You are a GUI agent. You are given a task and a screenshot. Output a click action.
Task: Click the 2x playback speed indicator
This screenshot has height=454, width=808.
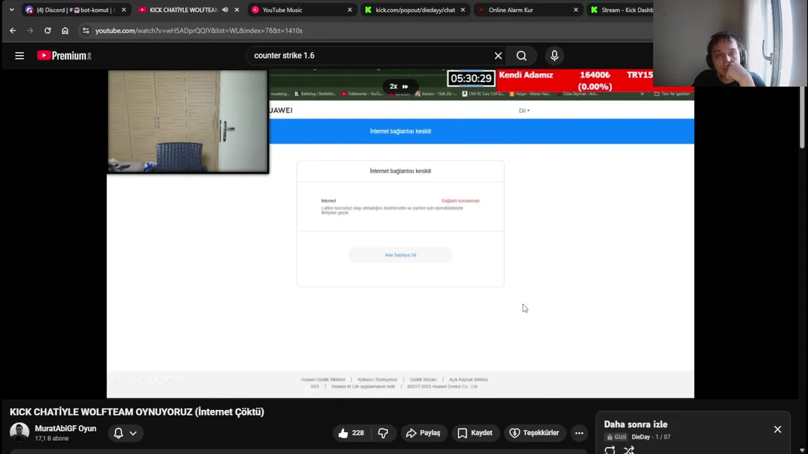[399, 86]
